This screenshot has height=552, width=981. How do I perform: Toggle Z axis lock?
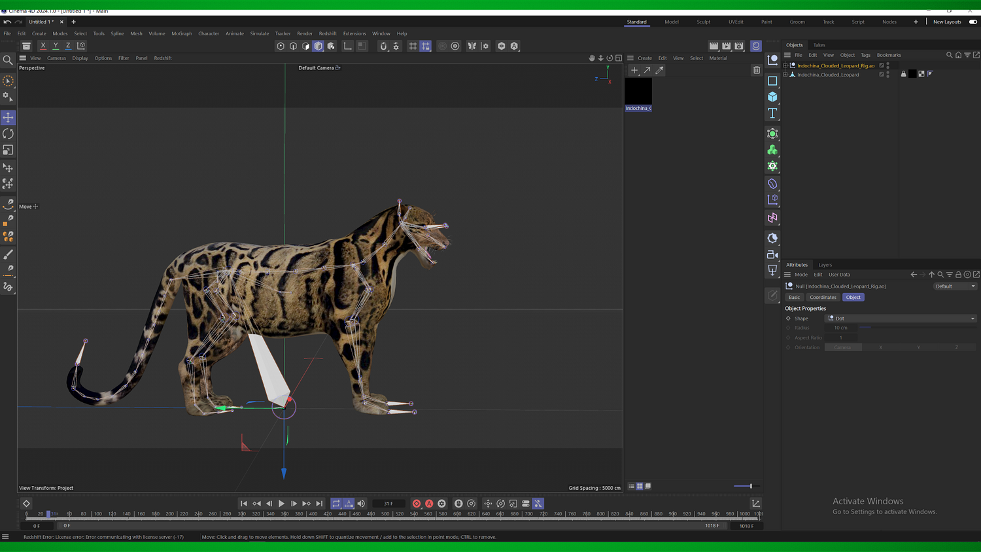pyautogui.click(x=68, y=46)
